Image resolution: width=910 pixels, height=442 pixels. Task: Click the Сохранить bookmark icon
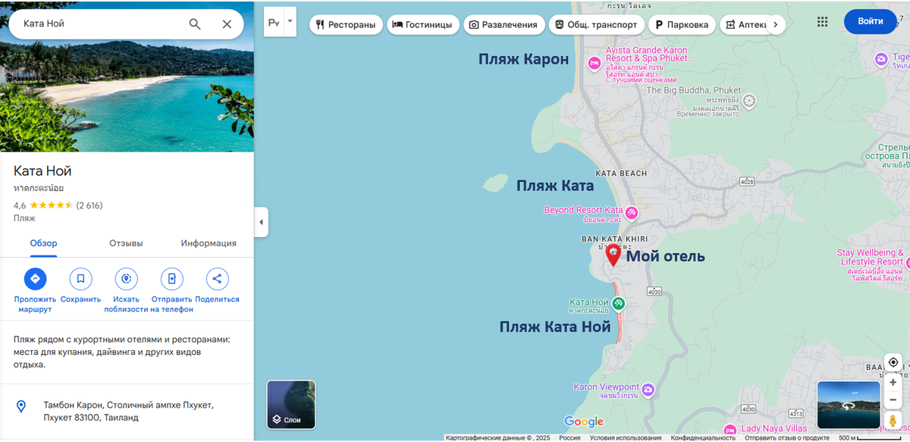coord(80,279)
